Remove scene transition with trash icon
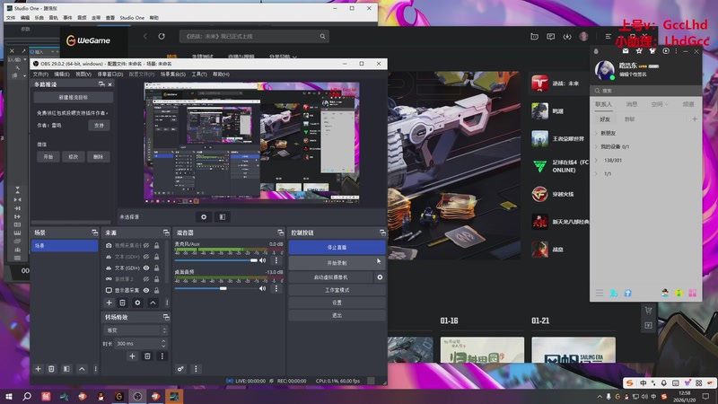The image size is (718, 404). 147,356
